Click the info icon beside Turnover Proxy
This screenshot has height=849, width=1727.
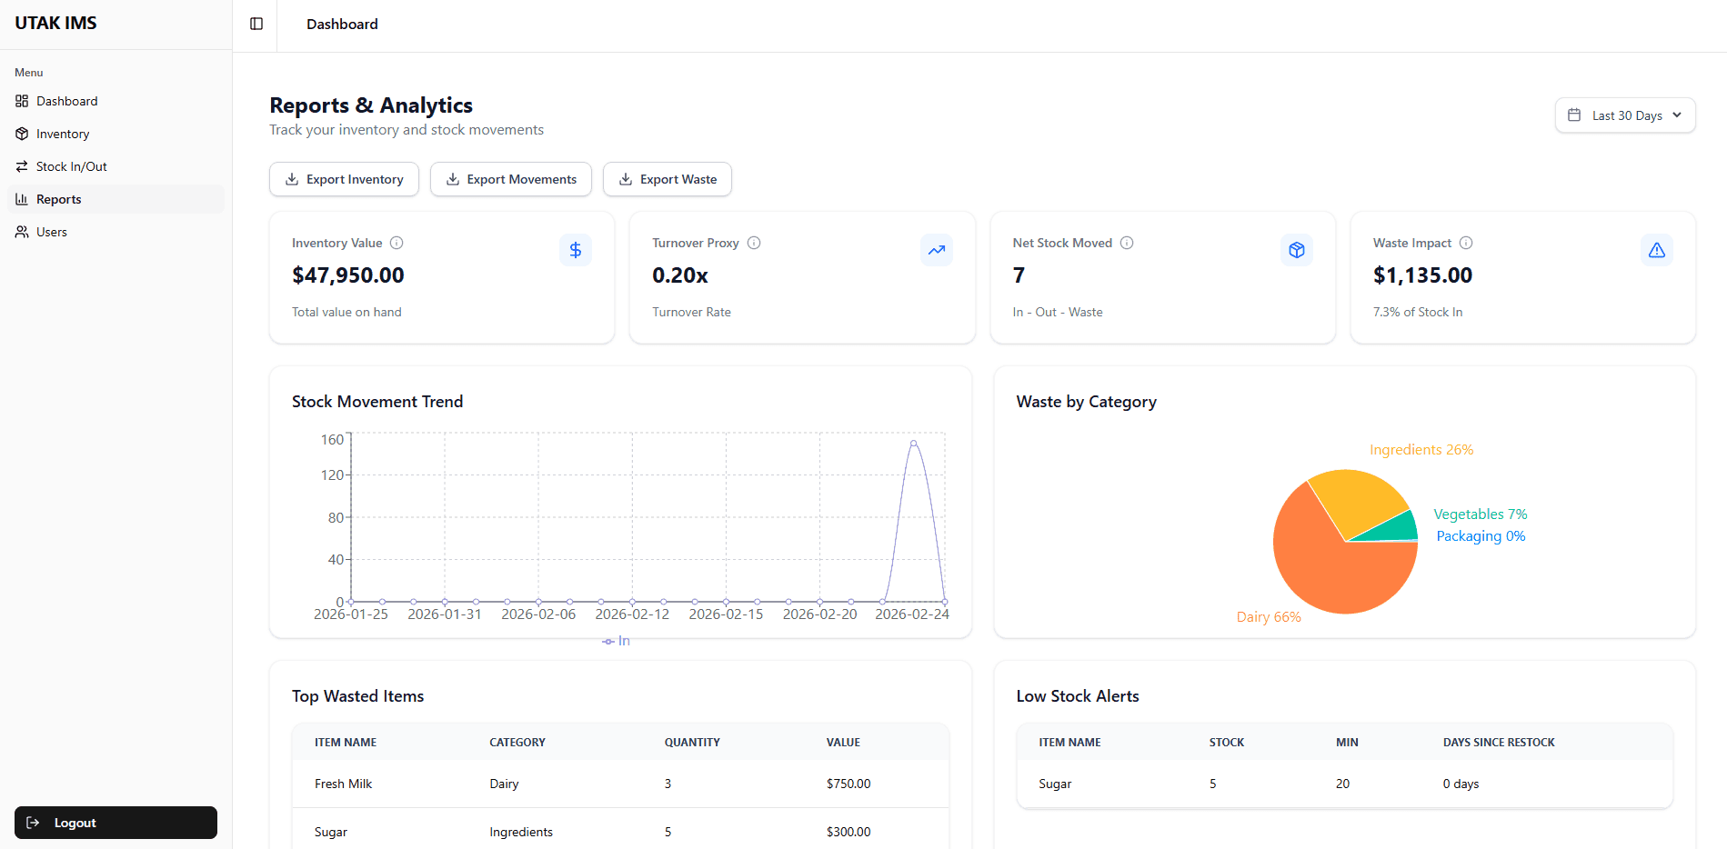point(753,243)
